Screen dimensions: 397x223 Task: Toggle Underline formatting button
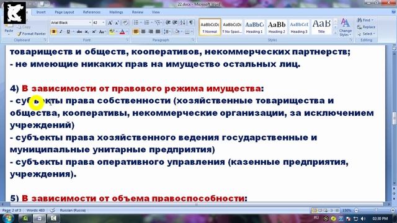point(68,32)
